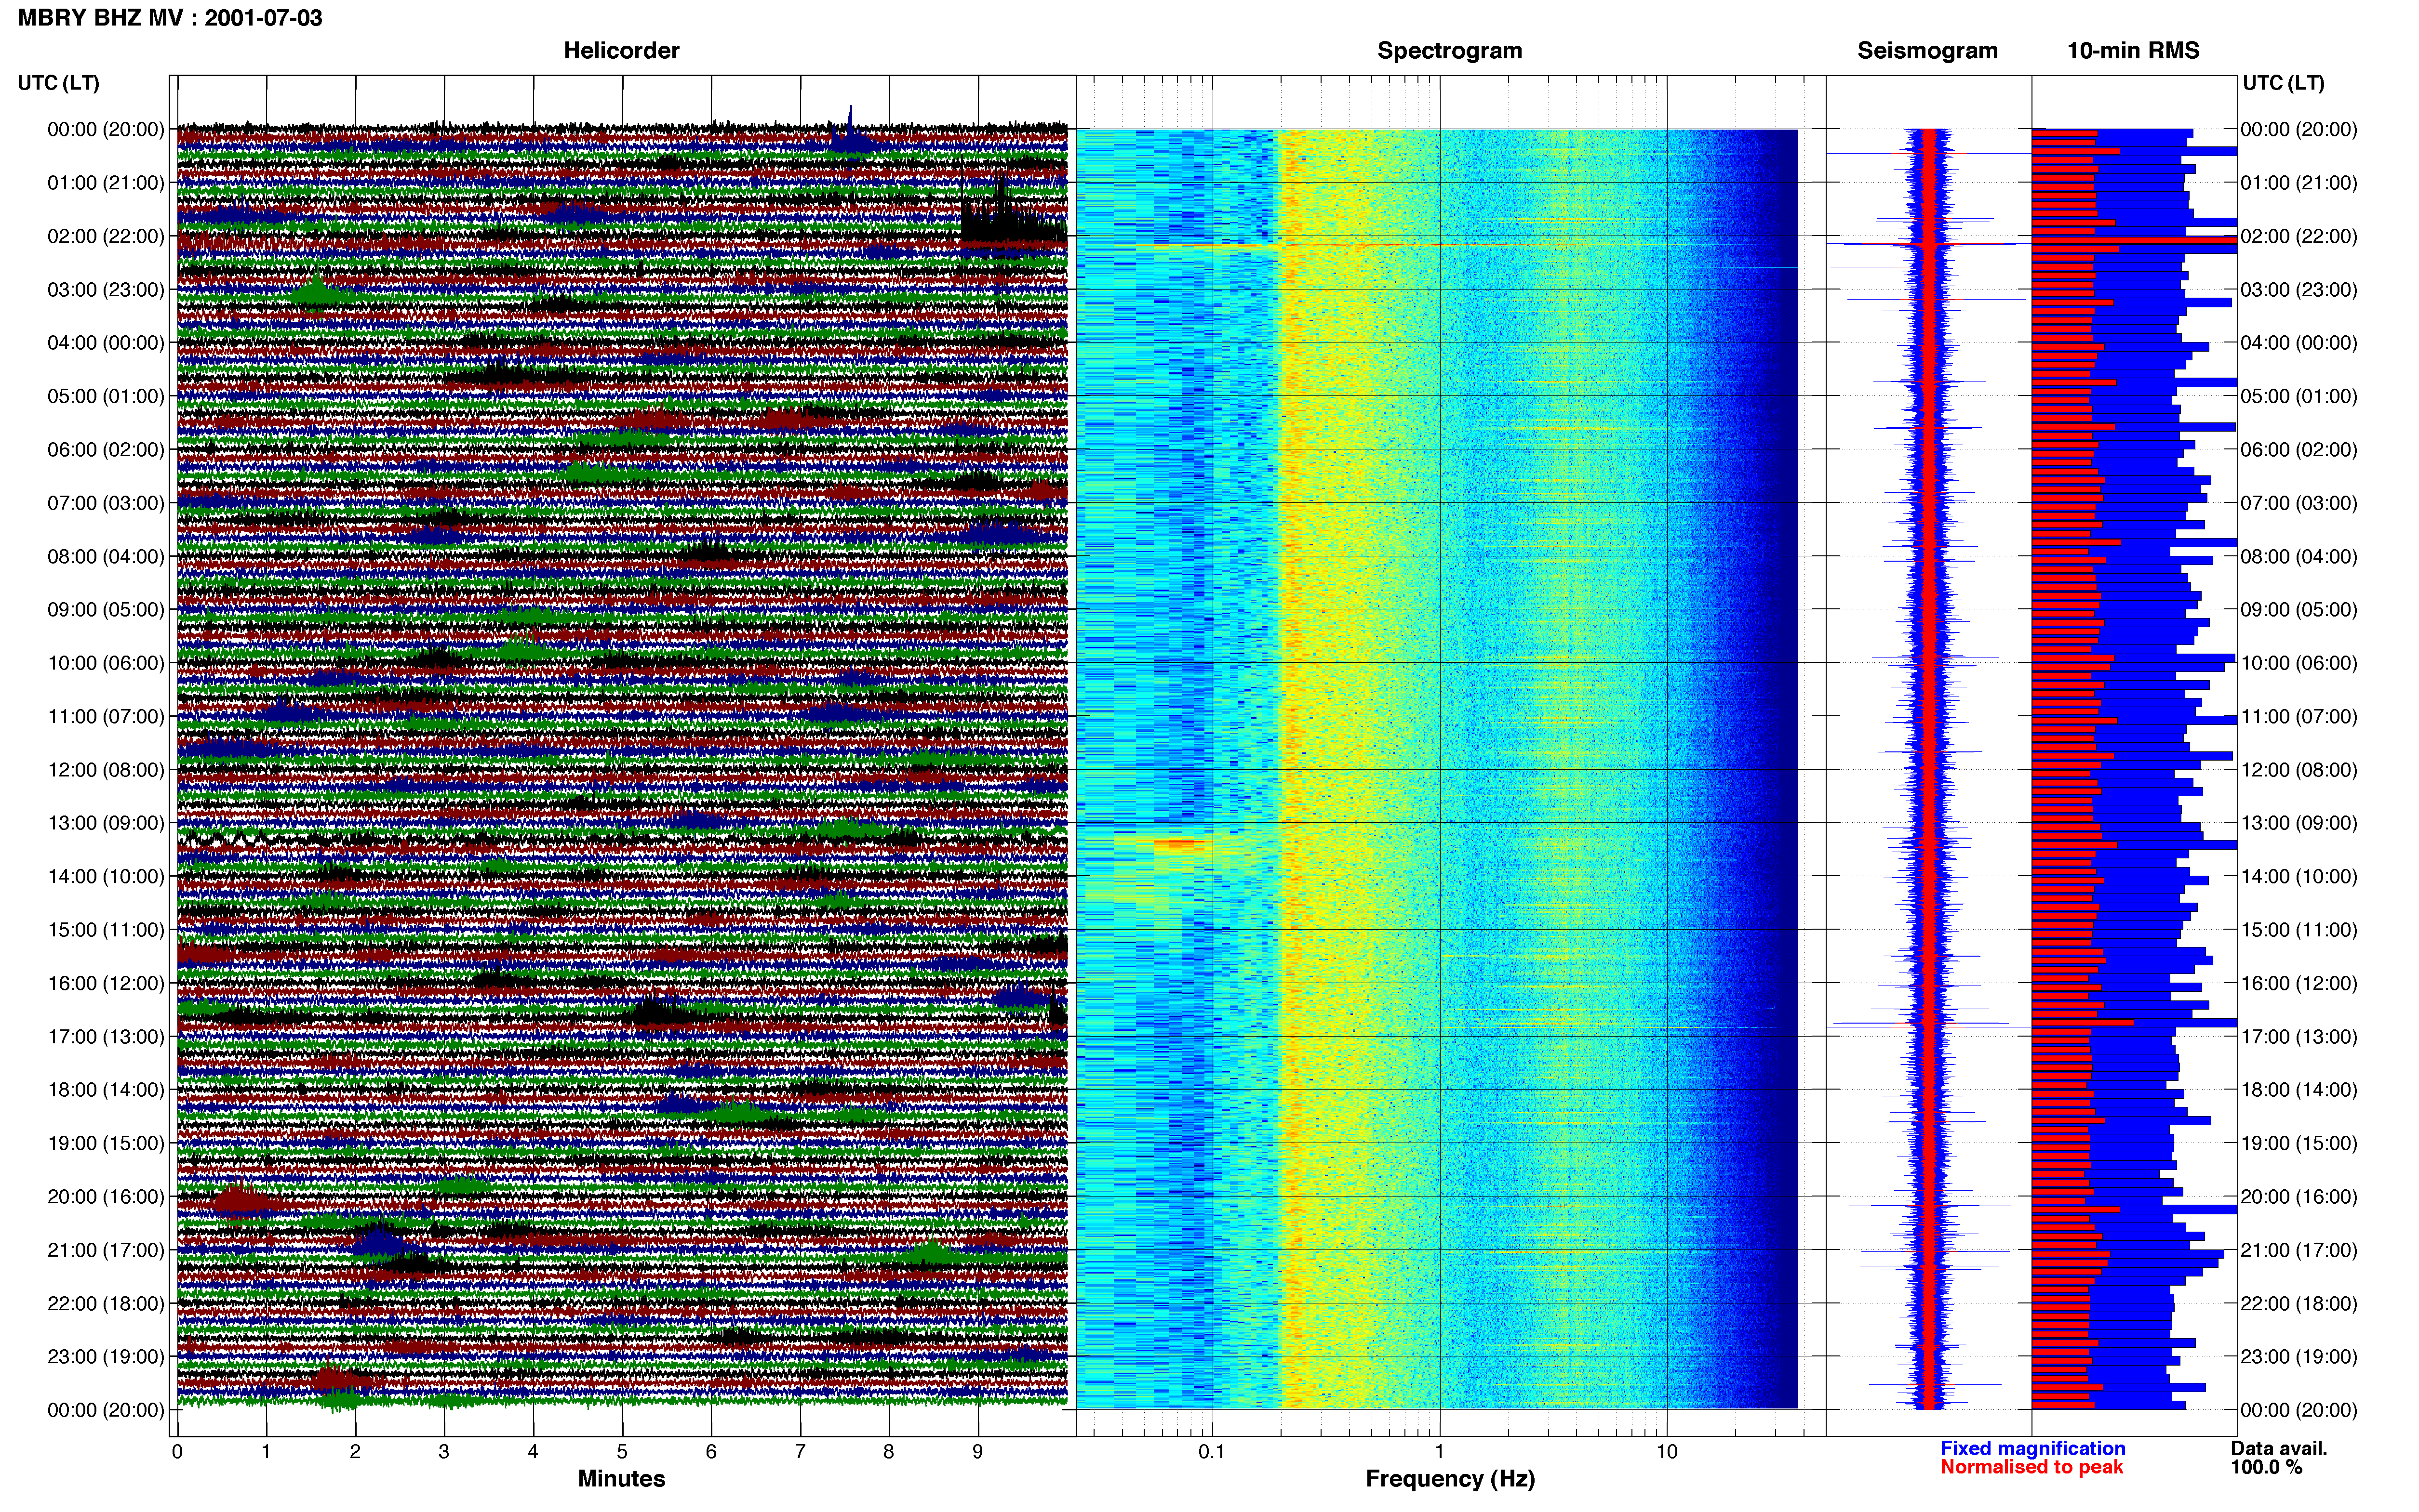
Task: Click the minute 5 tick label on helicorder
Action: [622, 1452]
